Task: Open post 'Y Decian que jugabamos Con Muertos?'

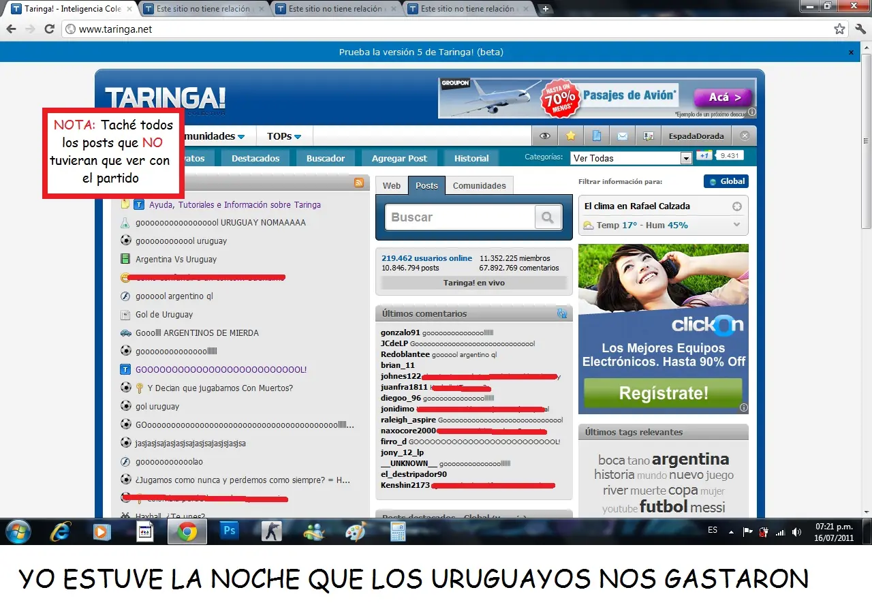Action: (220, 388)
